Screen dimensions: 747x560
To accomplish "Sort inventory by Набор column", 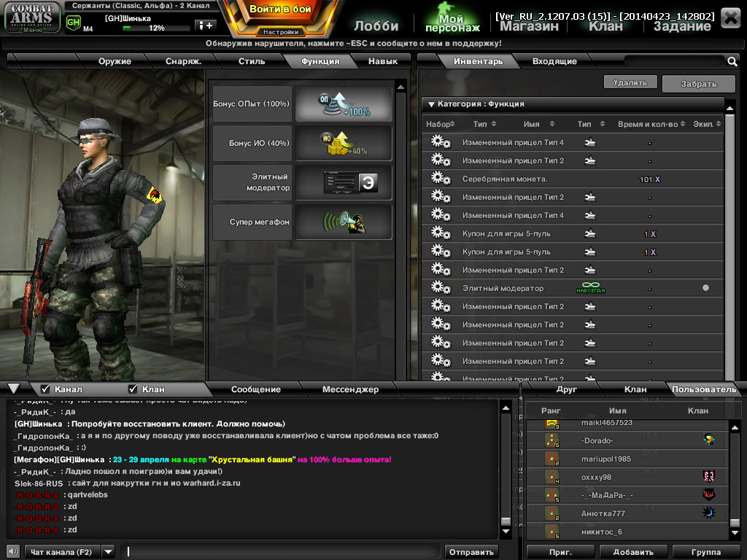I will tap(440, 124).
